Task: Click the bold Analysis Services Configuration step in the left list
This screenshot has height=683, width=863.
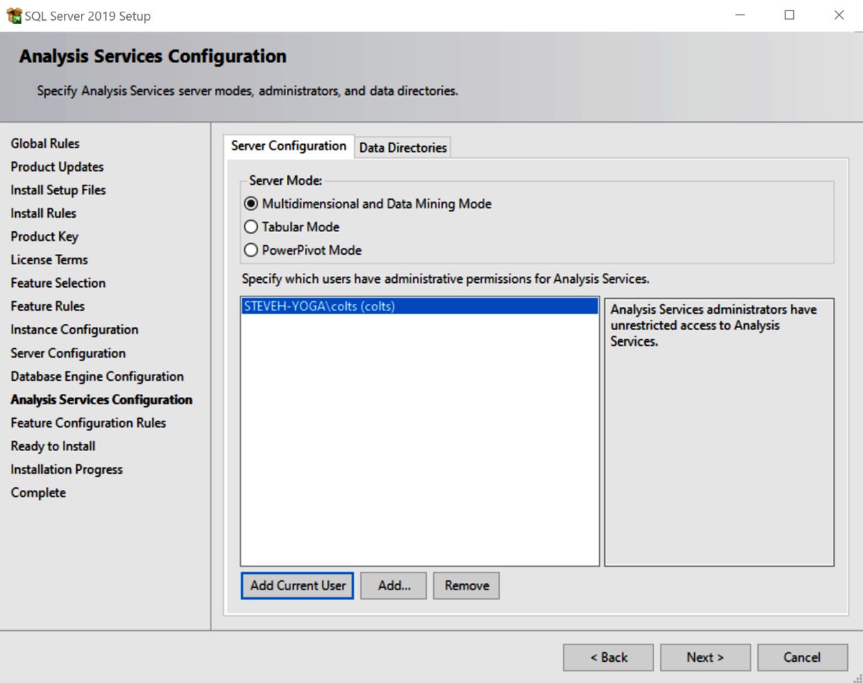Action: click(102, 400)
